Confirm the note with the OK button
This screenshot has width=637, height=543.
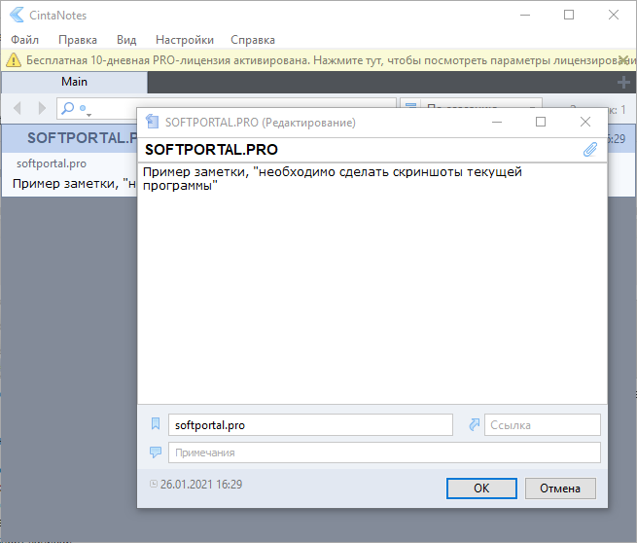pos(481,489)
